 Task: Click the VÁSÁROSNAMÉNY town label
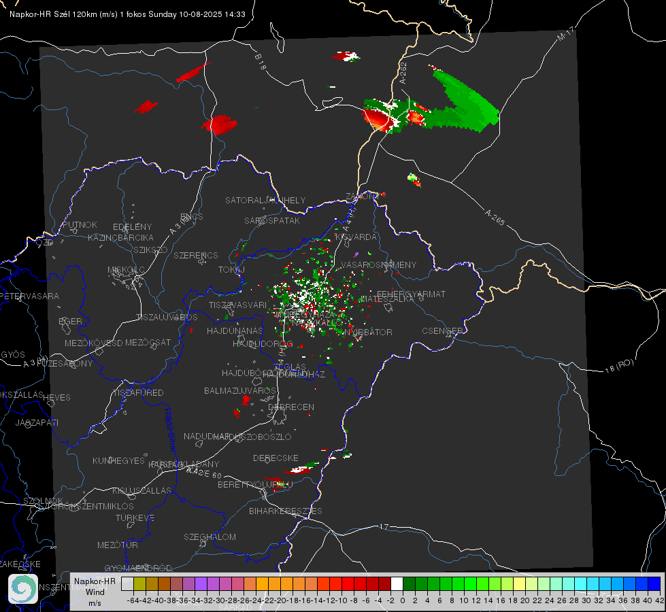[379, 265]
